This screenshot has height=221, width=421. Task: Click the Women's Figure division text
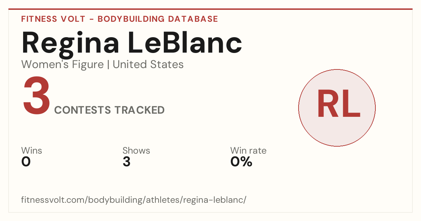[x=62, y=65]
